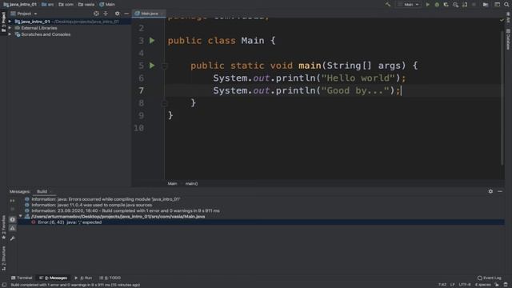Click the Main class breadcrumb
Screen dimensions: 512x288
[x=107, y=5]
